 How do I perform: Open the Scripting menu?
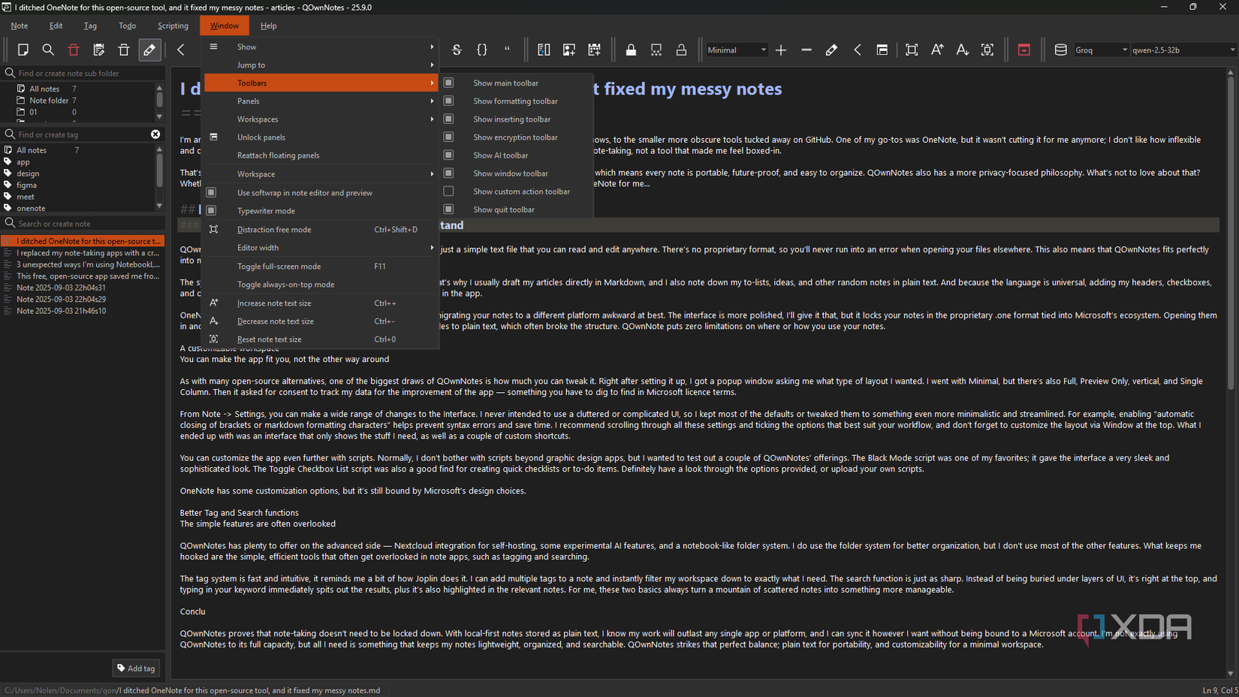click(x=173, y=26)
